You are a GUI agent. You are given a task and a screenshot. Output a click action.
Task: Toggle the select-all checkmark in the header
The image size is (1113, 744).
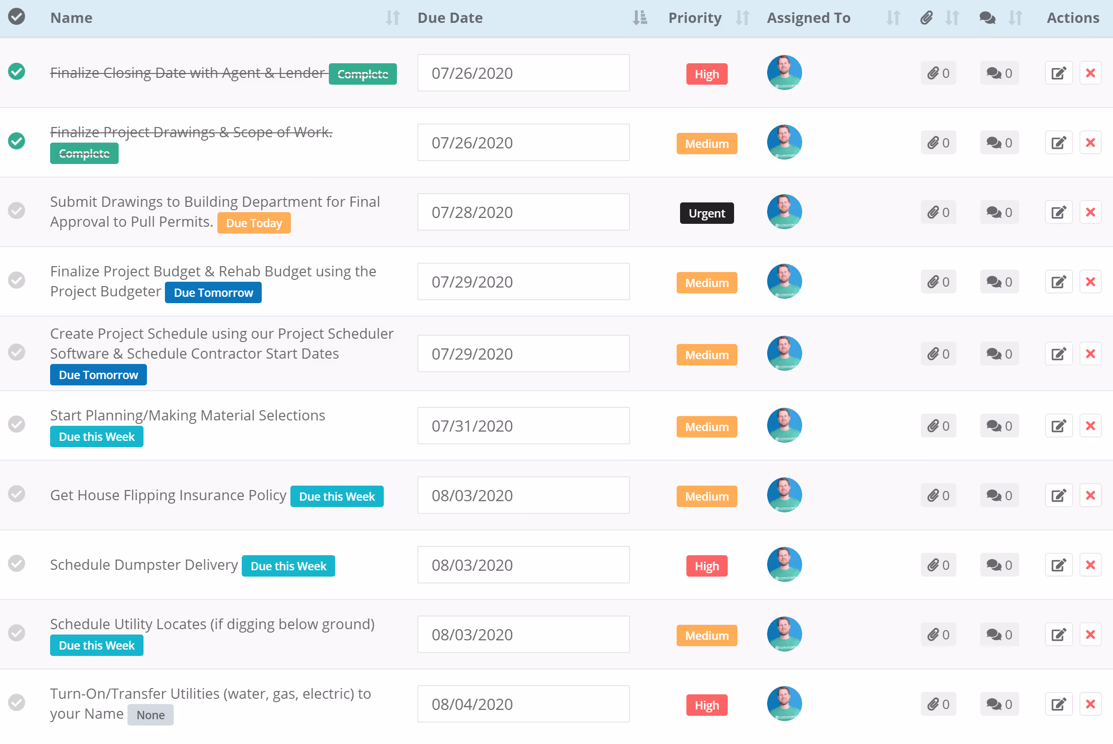(17, 17)
